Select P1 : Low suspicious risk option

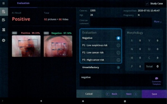pos(101,45)
